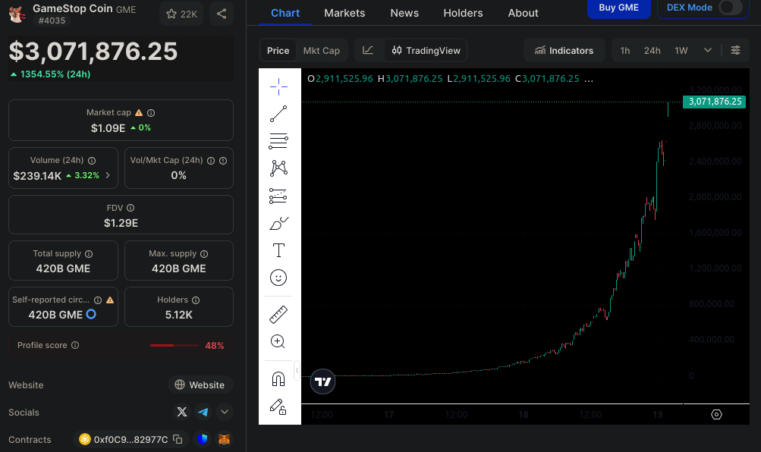Select the brush drawing tool

[x=278, y=223]
